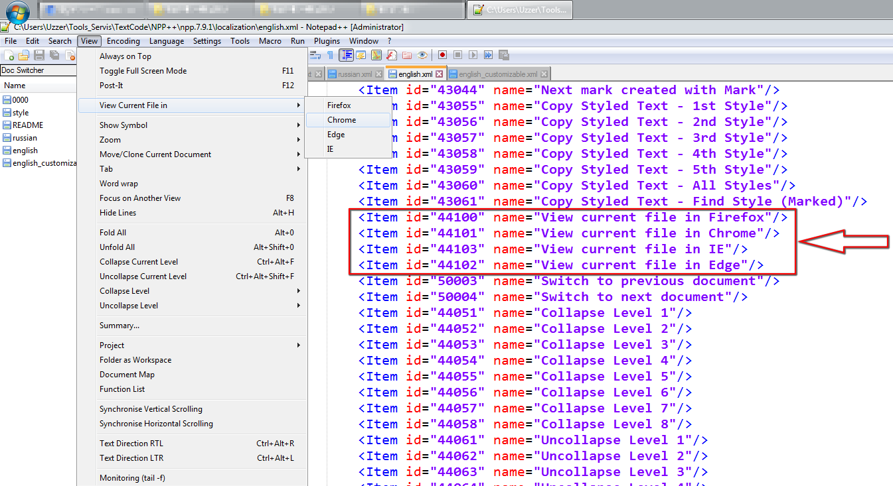Expand the Collapse Level submenu
Screen dimensions: 893x486
193,291
